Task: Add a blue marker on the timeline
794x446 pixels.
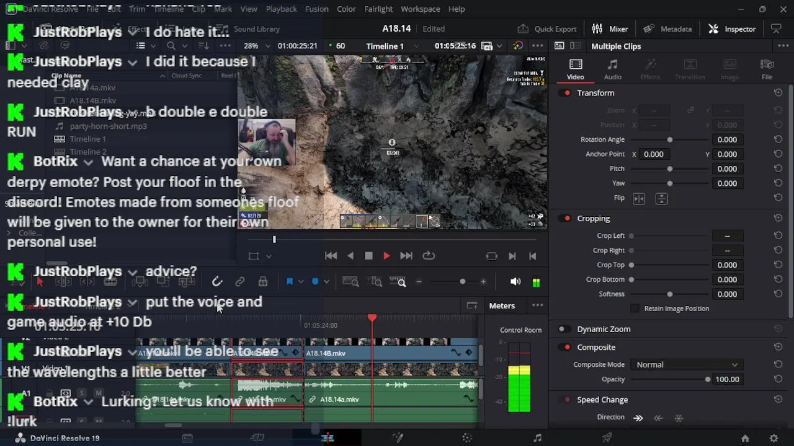Action: pyautogui.click(x=315, y=282)
